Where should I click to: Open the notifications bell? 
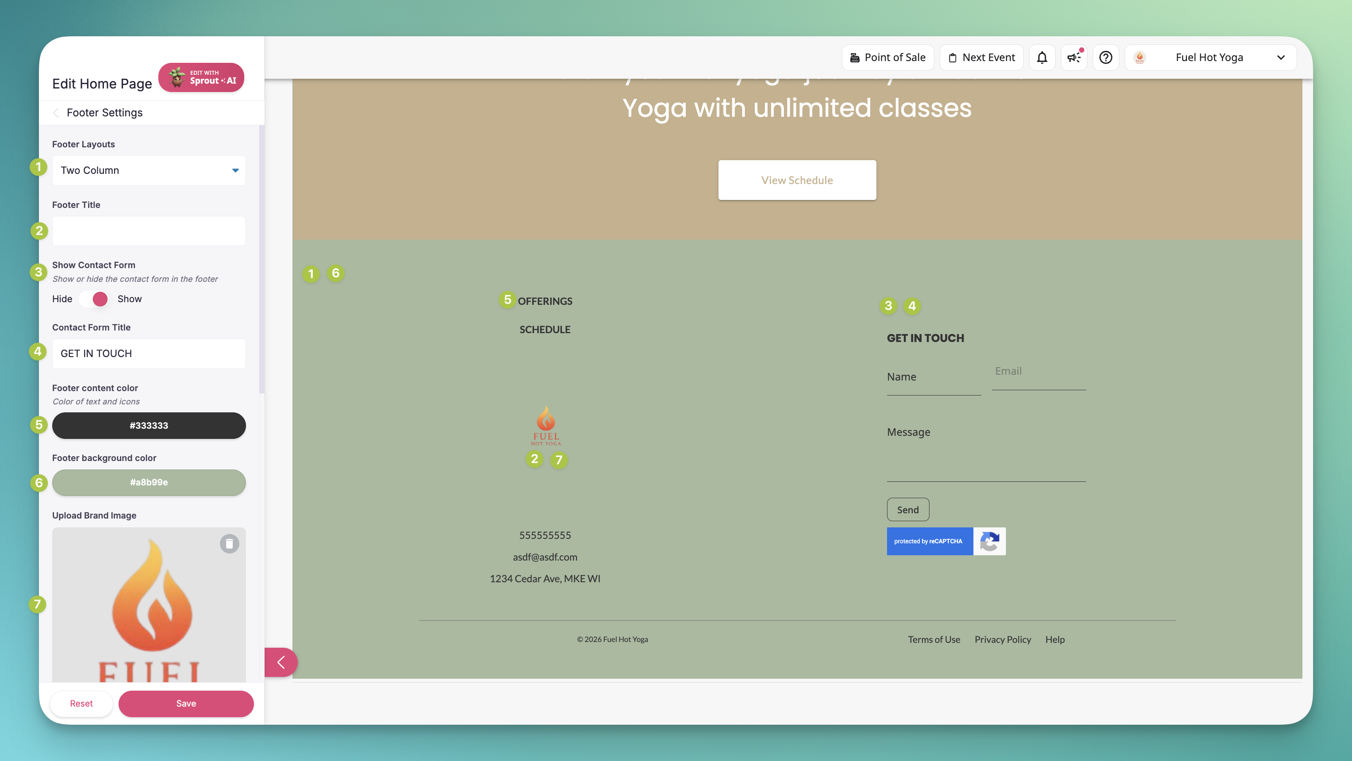click(1042, 57)
